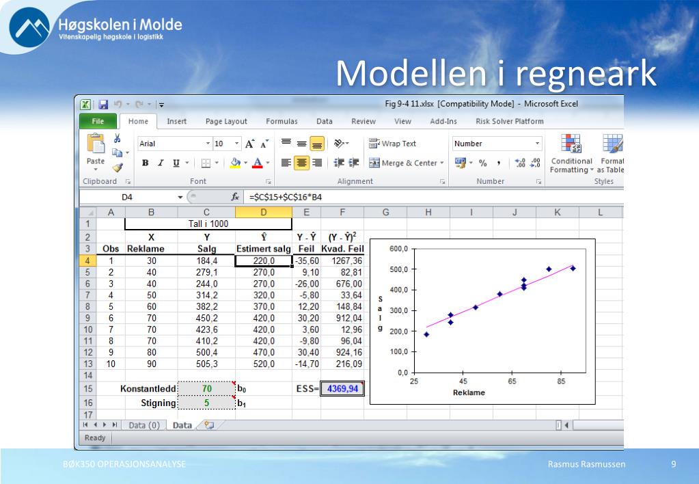Select the Data (0) sheet tab
This screenshot has width=699, height=484.
[144, 425]
